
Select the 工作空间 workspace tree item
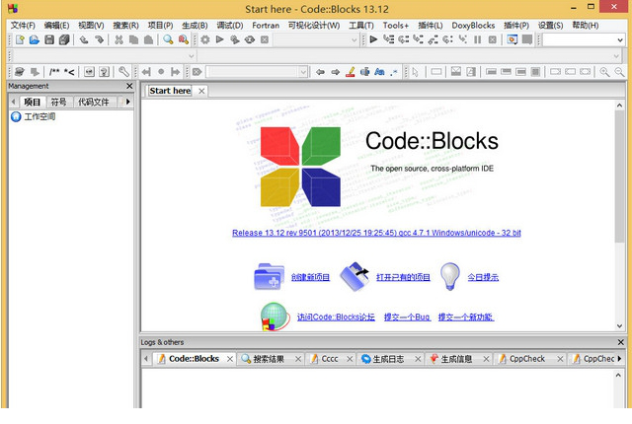tap(39, 116)
